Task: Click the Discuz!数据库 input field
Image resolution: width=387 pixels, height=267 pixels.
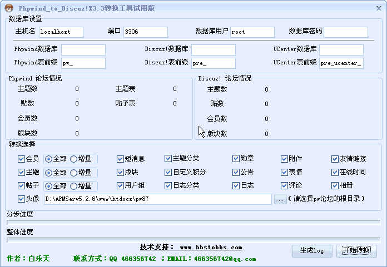Action: (x=214, y=50)
